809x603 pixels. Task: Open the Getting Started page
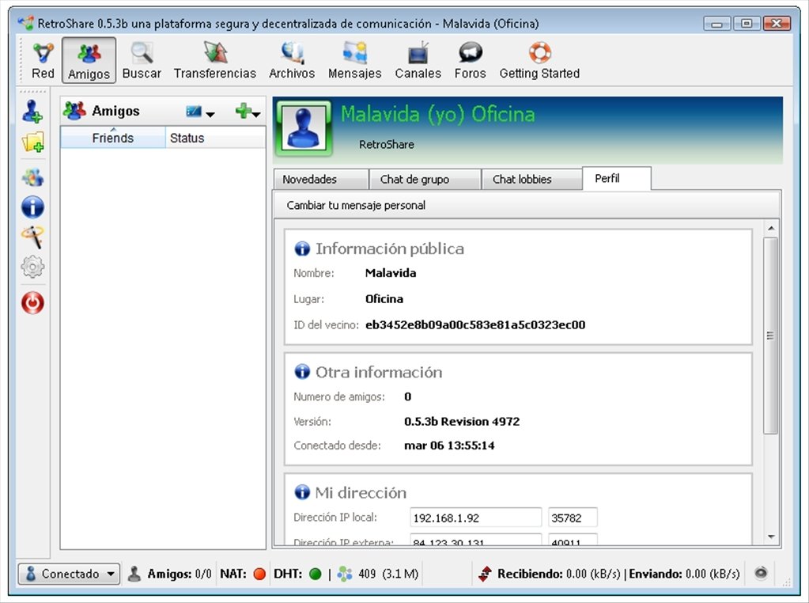tap(539, 61)
